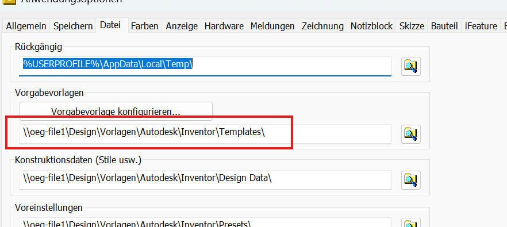
Task: Click the Templates path input field
Action: coord(205,134)
